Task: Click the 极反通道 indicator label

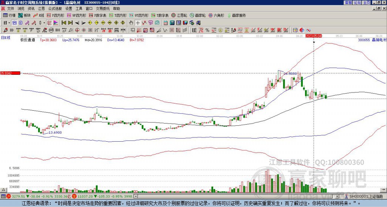Action: pyautogui.click(x=28, y=40)
